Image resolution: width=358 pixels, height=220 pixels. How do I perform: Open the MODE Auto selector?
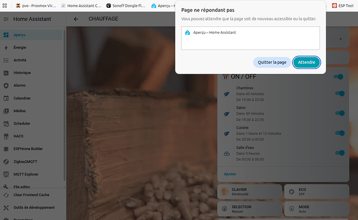[316, 209]
